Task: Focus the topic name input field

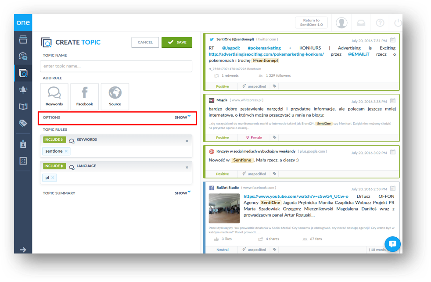Action: [x=116, y=66]
